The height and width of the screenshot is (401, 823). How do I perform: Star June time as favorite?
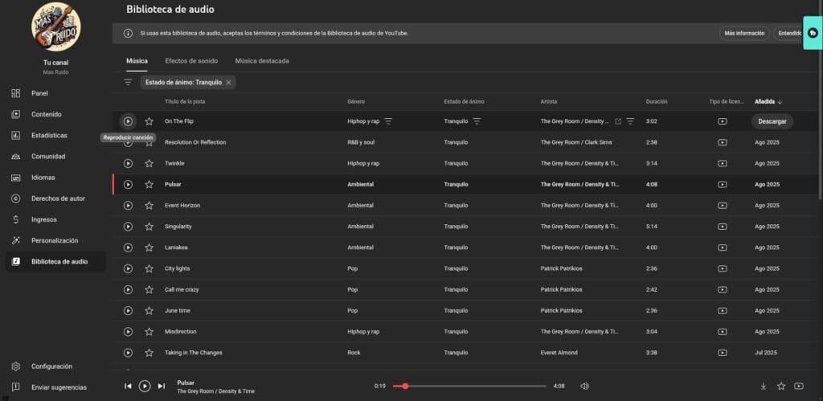pos(149,310)
